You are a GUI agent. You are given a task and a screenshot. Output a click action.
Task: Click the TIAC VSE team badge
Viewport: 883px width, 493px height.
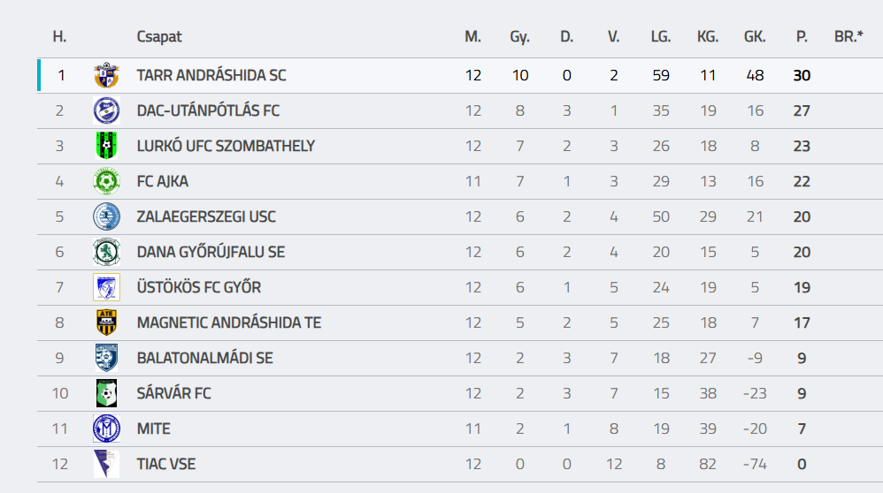(x=106, y=464)
